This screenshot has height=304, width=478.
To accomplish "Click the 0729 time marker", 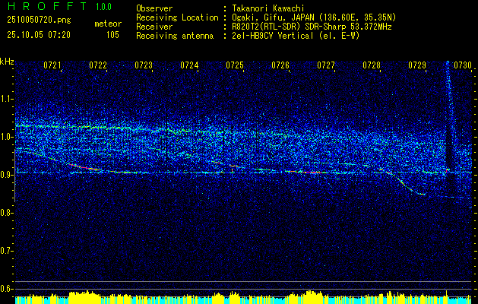I will 417,65.
